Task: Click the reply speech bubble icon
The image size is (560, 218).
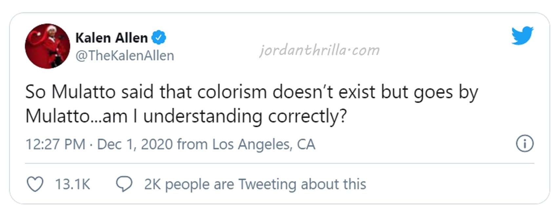Action: 124,184
